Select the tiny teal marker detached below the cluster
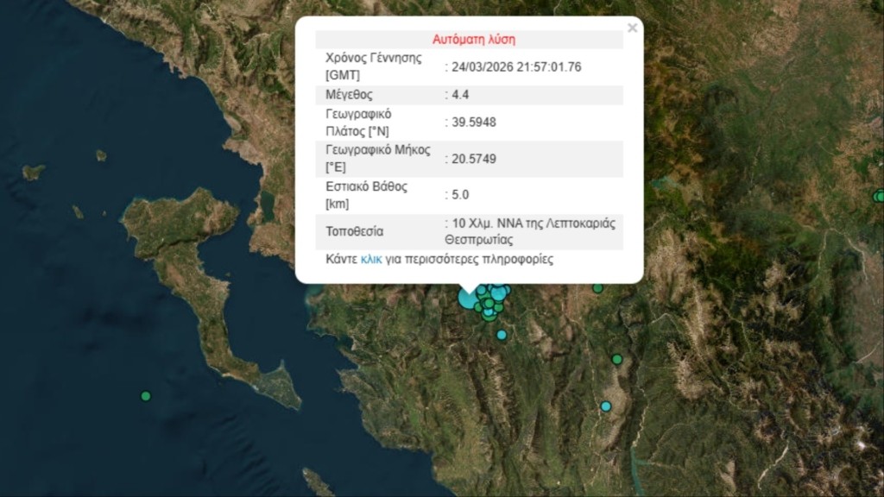The image size is (884, 497). tap(502, 335)
